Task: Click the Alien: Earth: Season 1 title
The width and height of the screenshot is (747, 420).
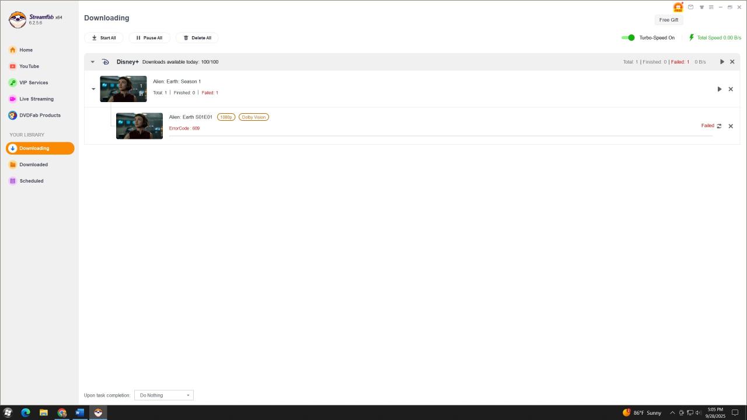Action: [177, 82]
